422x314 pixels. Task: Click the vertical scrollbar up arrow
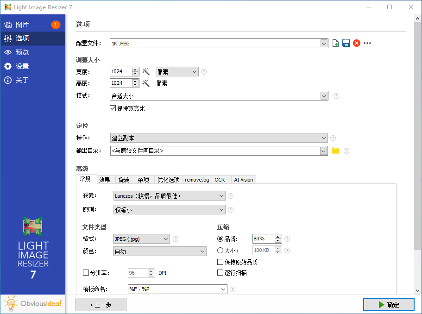pyautogui.click(x=417, y=19)
